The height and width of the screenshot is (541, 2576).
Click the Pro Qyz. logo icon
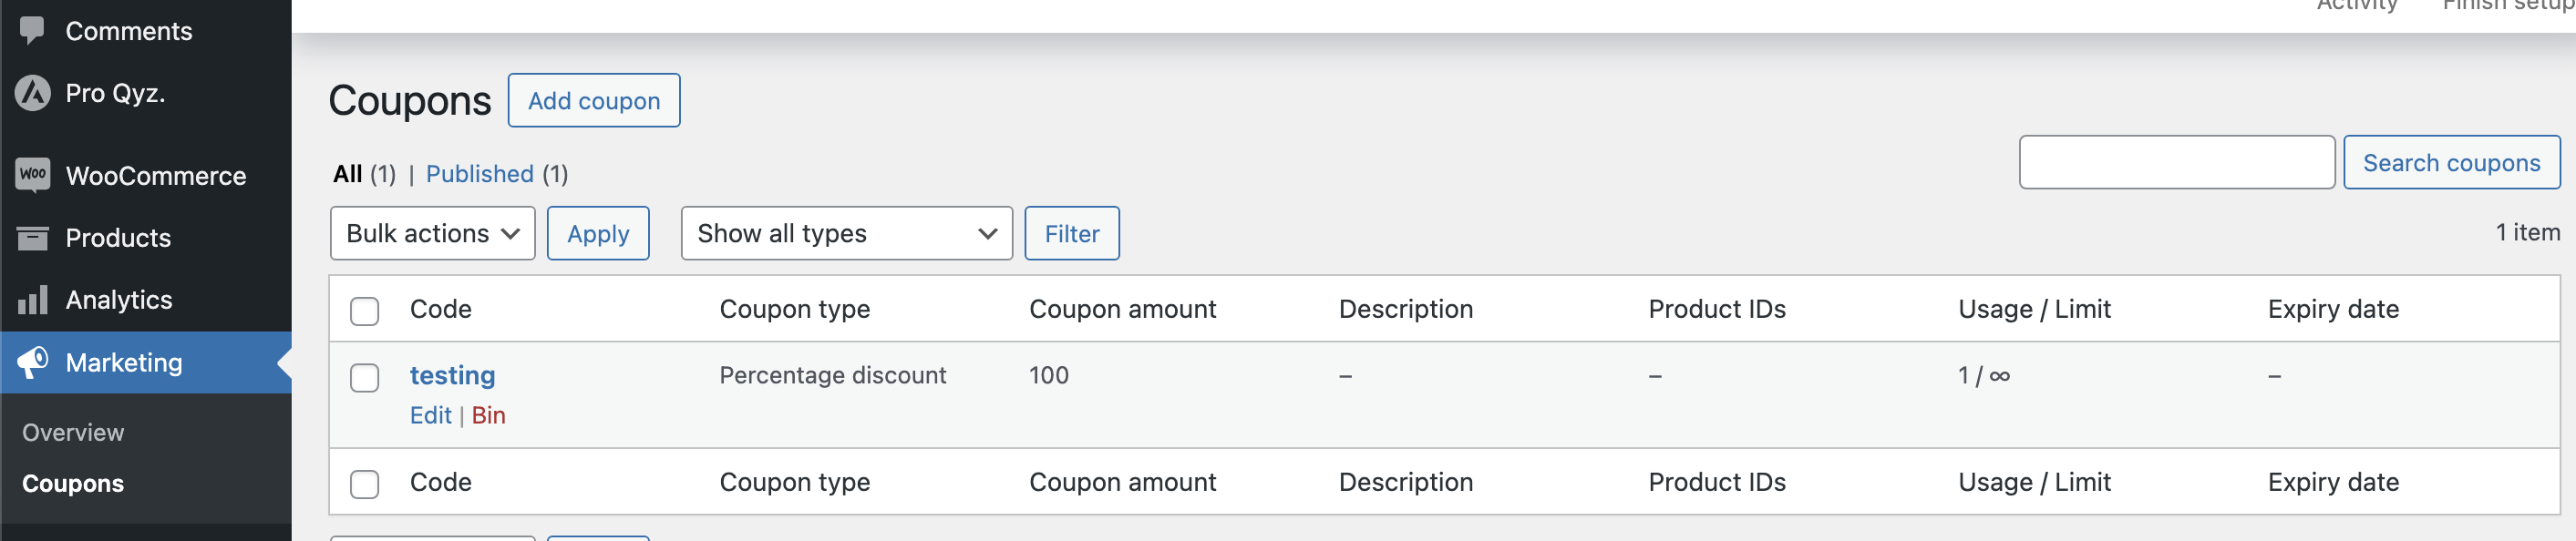[33, 93]
